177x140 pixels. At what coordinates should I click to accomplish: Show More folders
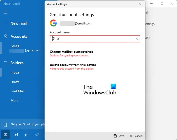[14, 101]
